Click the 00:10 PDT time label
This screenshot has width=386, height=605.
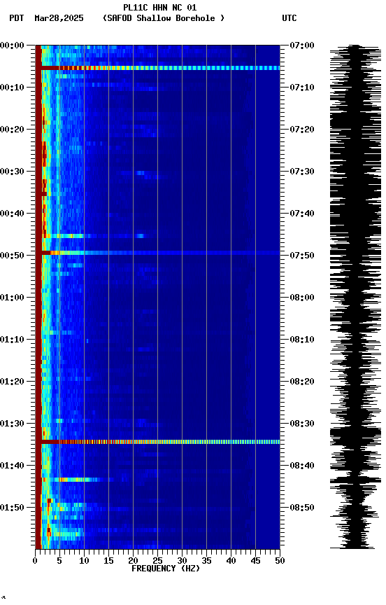tap(12, 88)
